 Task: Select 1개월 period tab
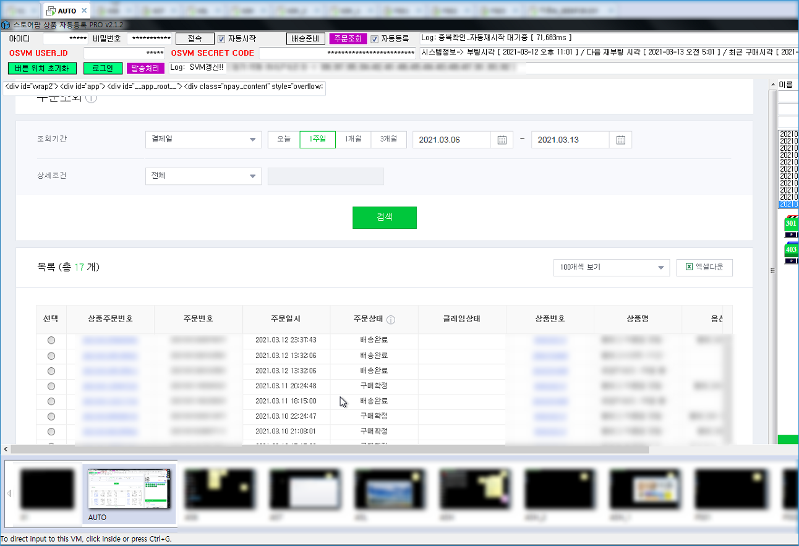pyautogui.click(x=353, y=140)
